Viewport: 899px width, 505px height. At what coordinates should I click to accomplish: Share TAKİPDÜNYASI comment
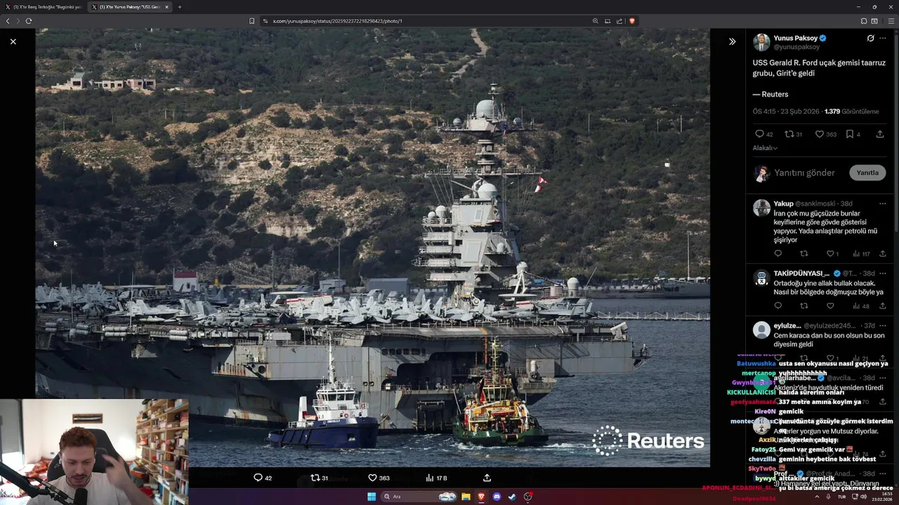(x=883, y=306)
